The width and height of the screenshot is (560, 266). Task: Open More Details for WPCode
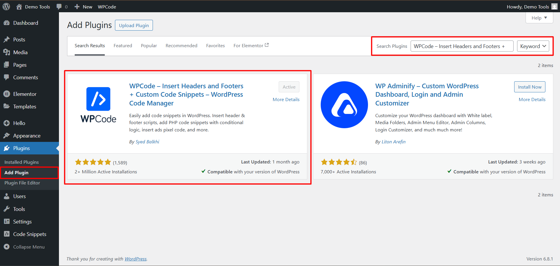point(286,99)
